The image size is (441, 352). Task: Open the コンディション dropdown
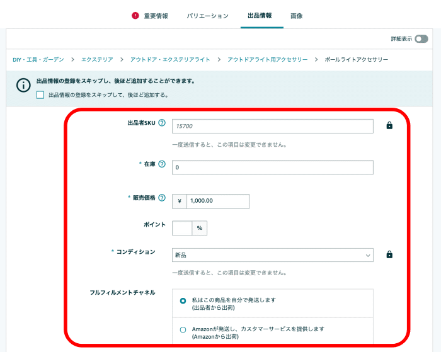[272, 255]
